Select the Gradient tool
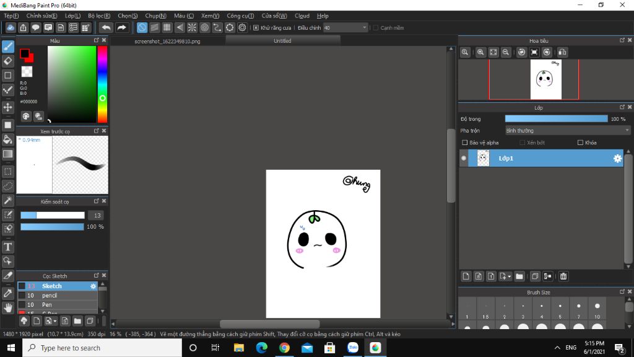This screenshot has height=357, width=634. point(8,154)
